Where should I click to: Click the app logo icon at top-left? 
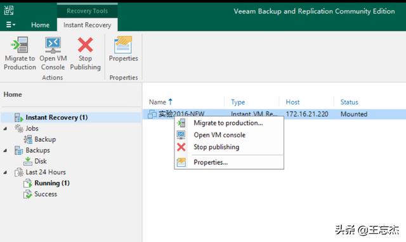8,11
